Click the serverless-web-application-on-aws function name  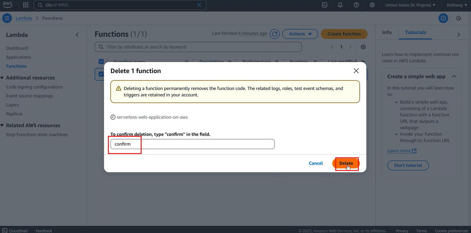[x=152, y=117]
